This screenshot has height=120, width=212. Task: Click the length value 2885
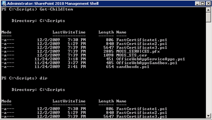(109, 51)
